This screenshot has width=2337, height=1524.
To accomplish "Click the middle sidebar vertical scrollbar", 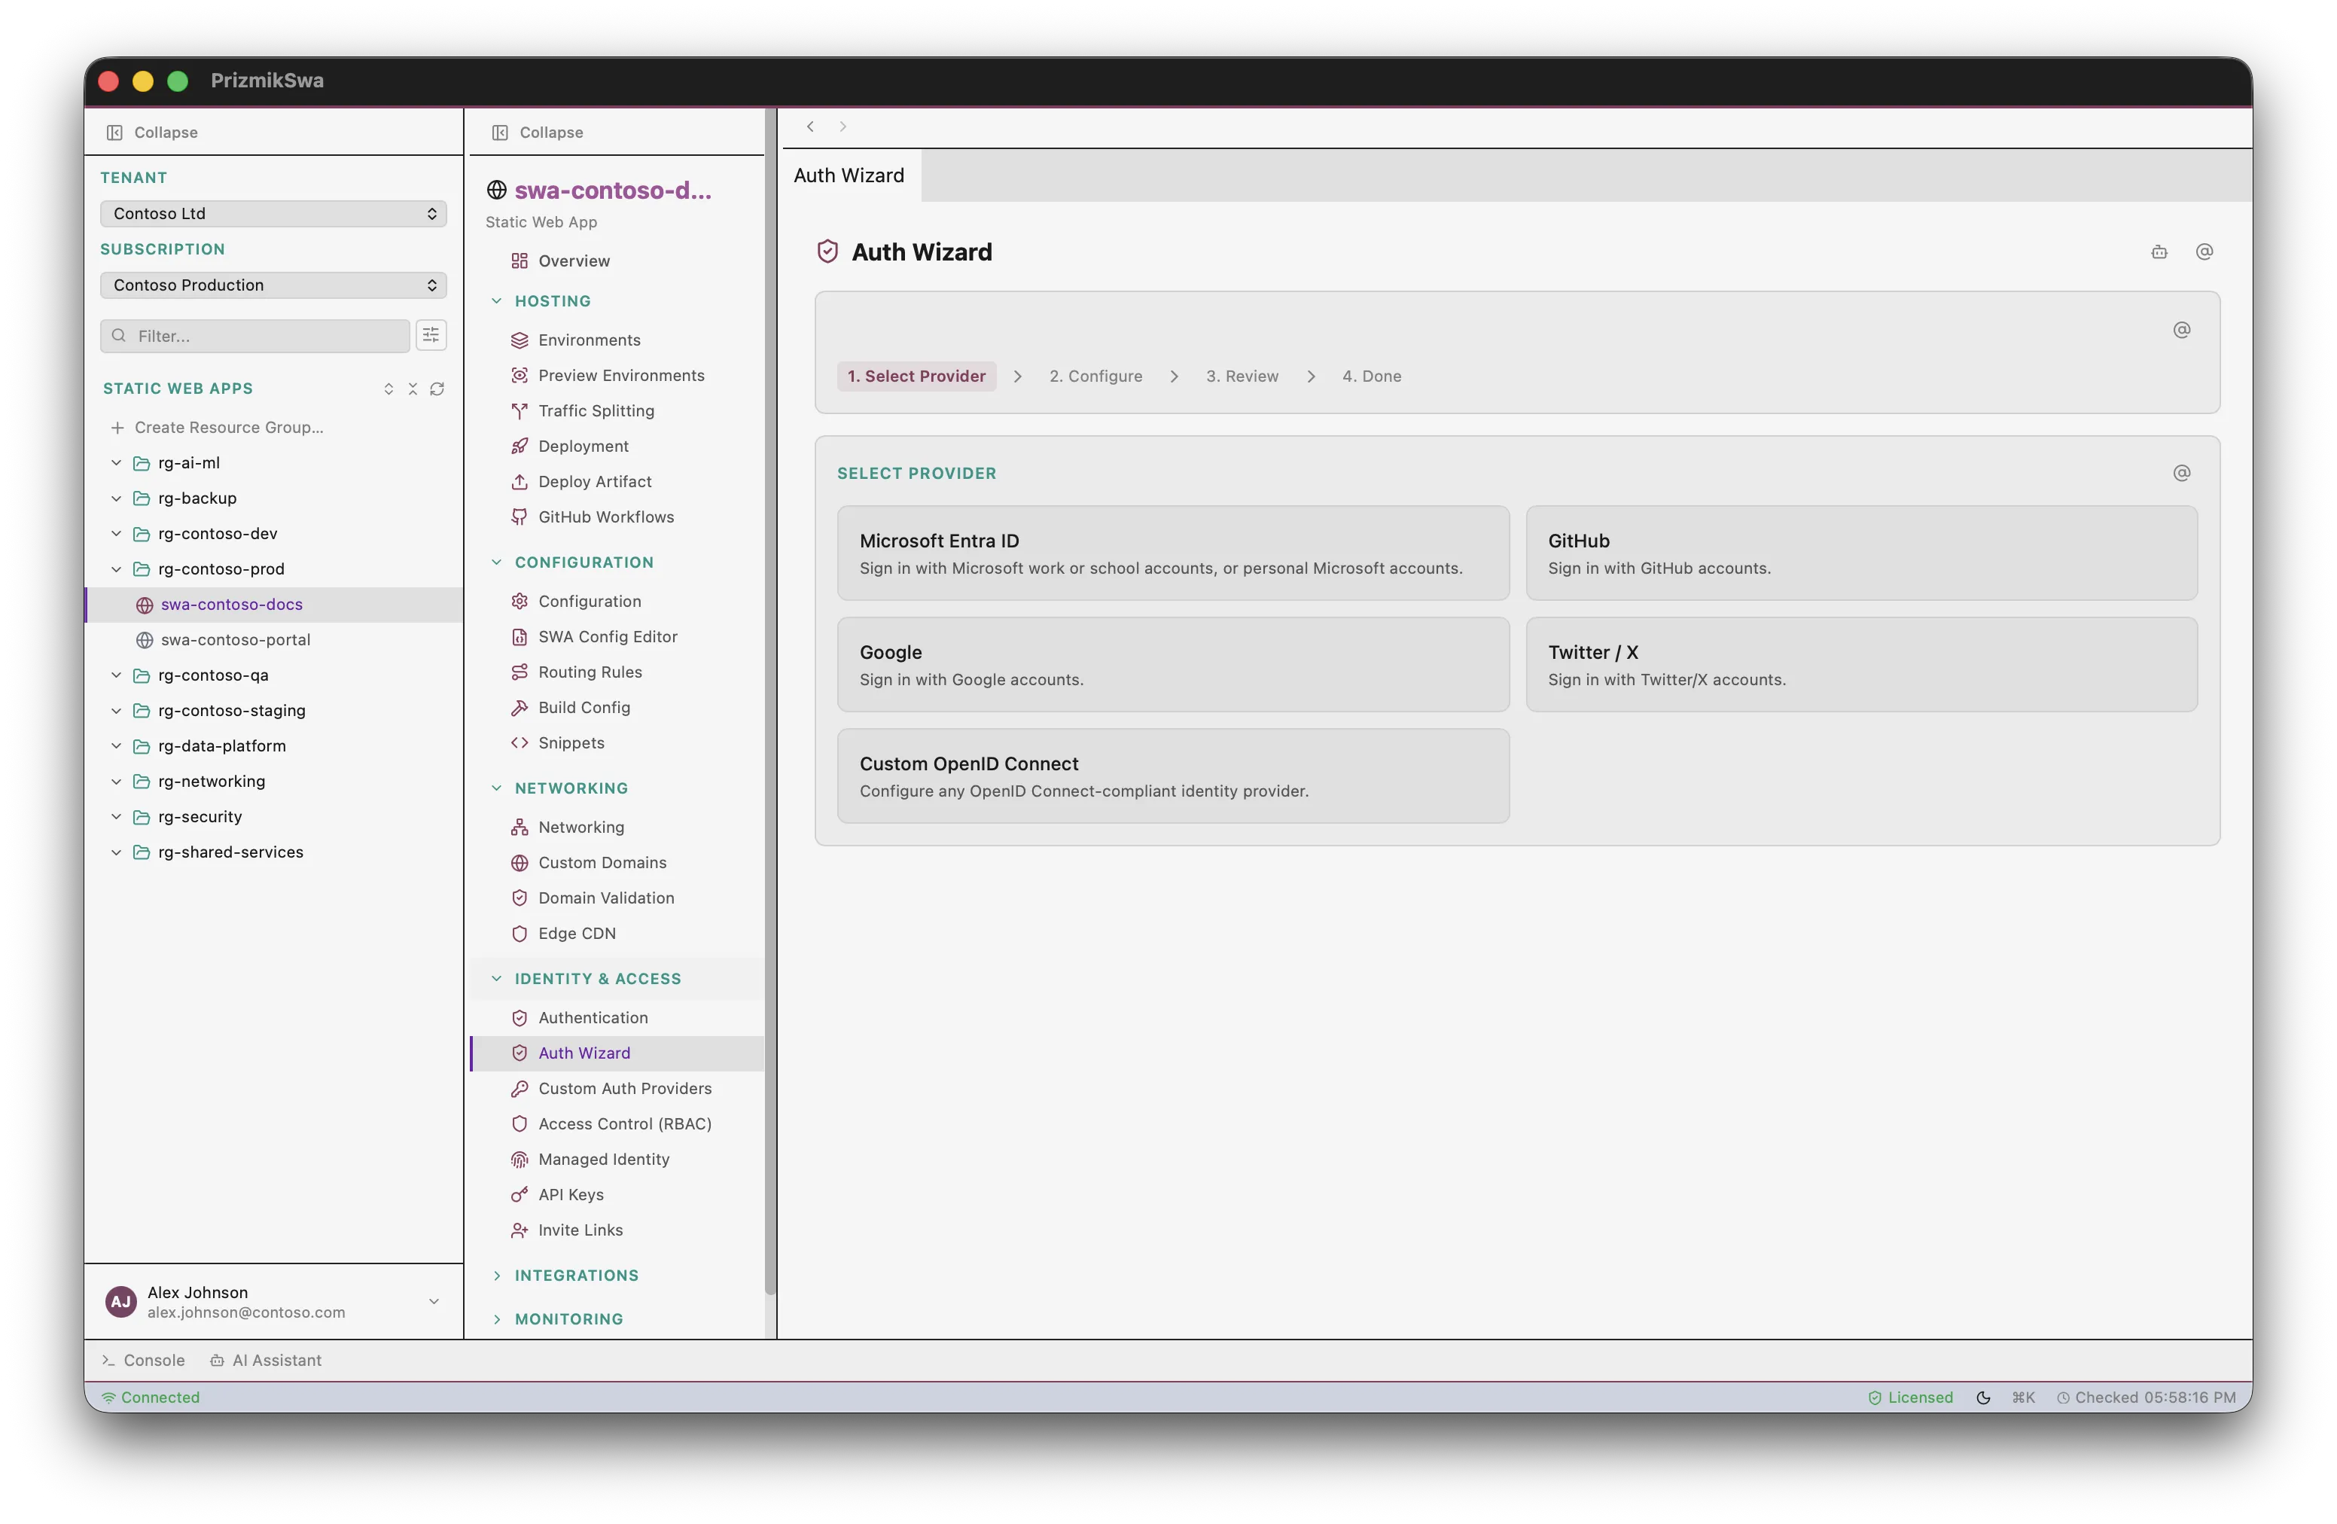I will pyautogui.click(x=769, y=702).
